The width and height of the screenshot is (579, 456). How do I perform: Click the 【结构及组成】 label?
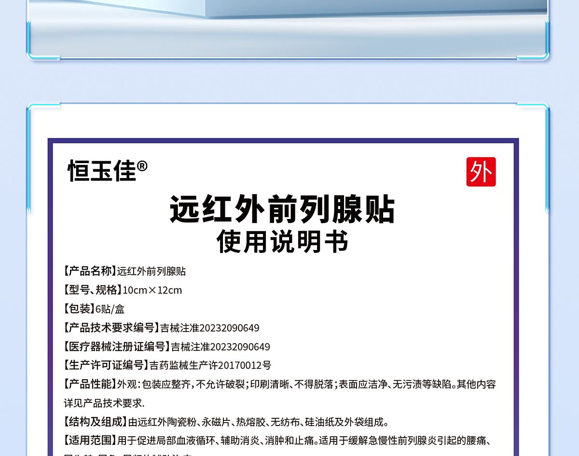pyautogui.click(x=96, y=422)
